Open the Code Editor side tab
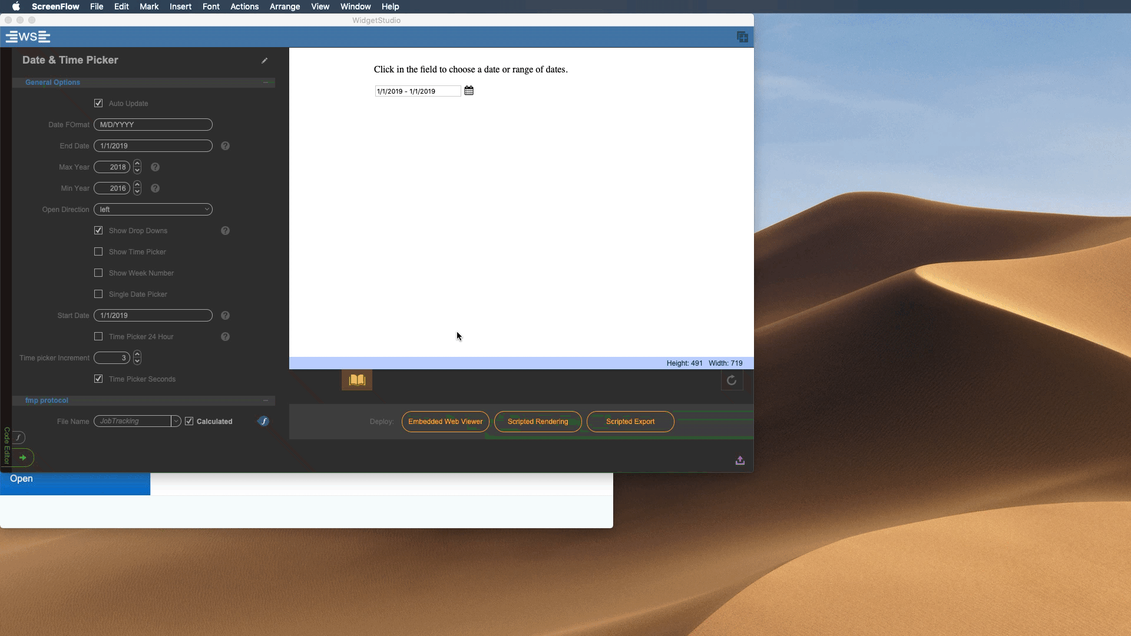The height and width of the screenshot is (636, 1131). 6,446
